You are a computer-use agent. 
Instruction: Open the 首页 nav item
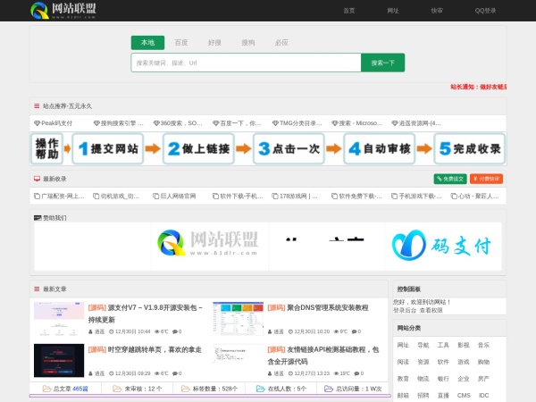349,11
